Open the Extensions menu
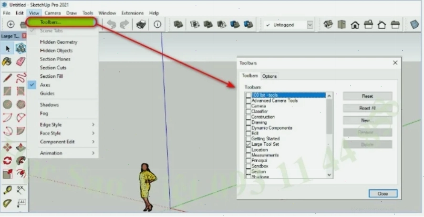The width and height of the screenshot is (424, 217). [133, 13]
